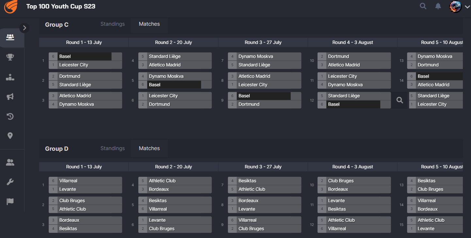Click the magnifier icon beside Group C match 12
Screen dimensions: 471x238
(400, 100)
